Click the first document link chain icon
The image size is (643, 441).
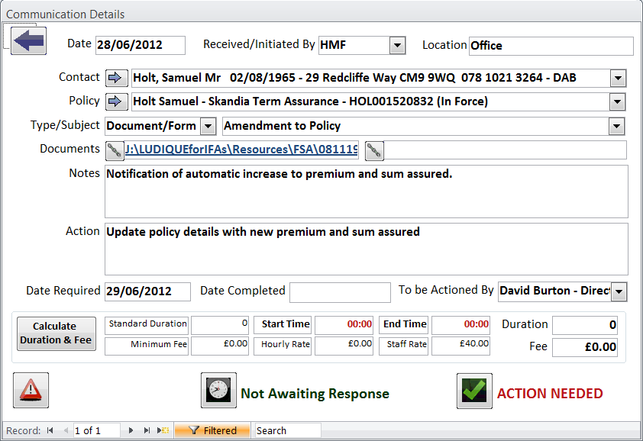[115, 150]
